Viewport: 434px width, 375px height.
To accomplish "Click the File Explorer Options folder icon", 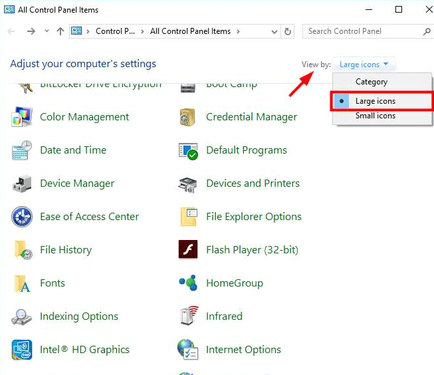I will click(189, 217).
